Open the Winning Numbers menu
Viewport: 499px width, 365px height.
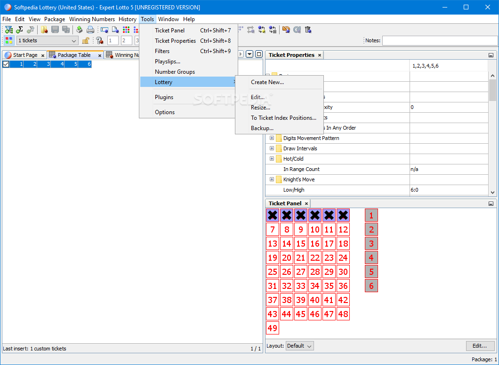pos(92,19)
